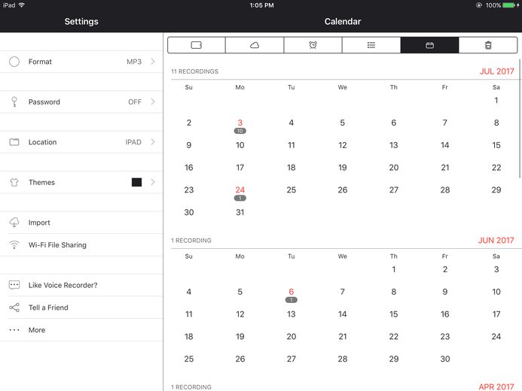
Task: Click the Format circle icon
Action: coord(14,62)
